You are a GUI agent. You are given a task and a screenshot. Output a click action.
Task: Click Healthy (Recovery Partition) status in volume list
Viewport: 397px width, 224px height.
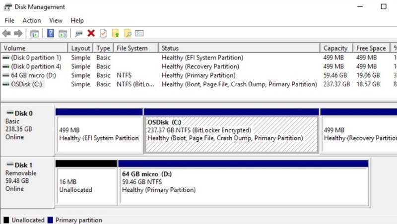[x=200, y=66]
